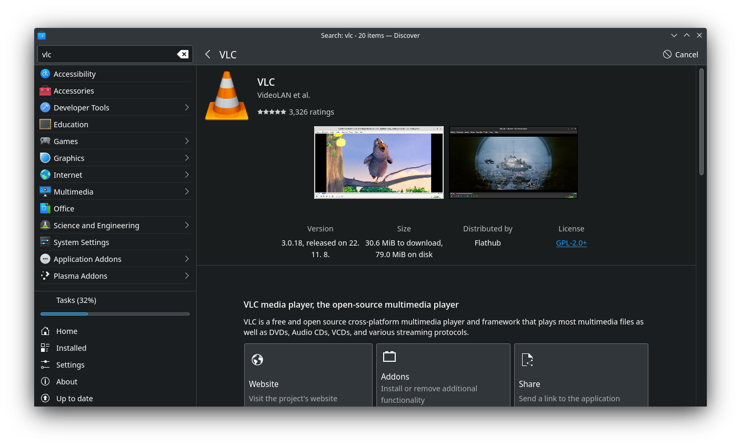
Task: Click the Plasma Addons icon
Action: pos(45,276)
